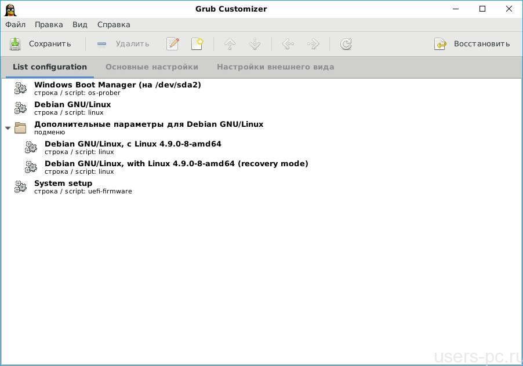Screen dimensions: 523x366
Task: Click the Remove (Удалить) toolbar button
Action: pyautogui.click(x=123, y=44)
